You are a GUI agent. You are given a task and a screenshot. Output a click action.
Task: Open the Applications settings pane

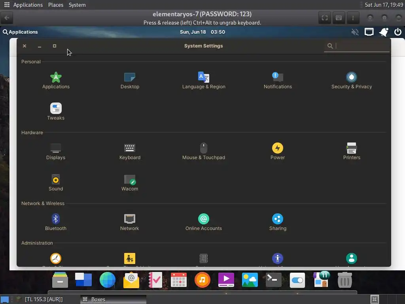click(x=56, y=81)
